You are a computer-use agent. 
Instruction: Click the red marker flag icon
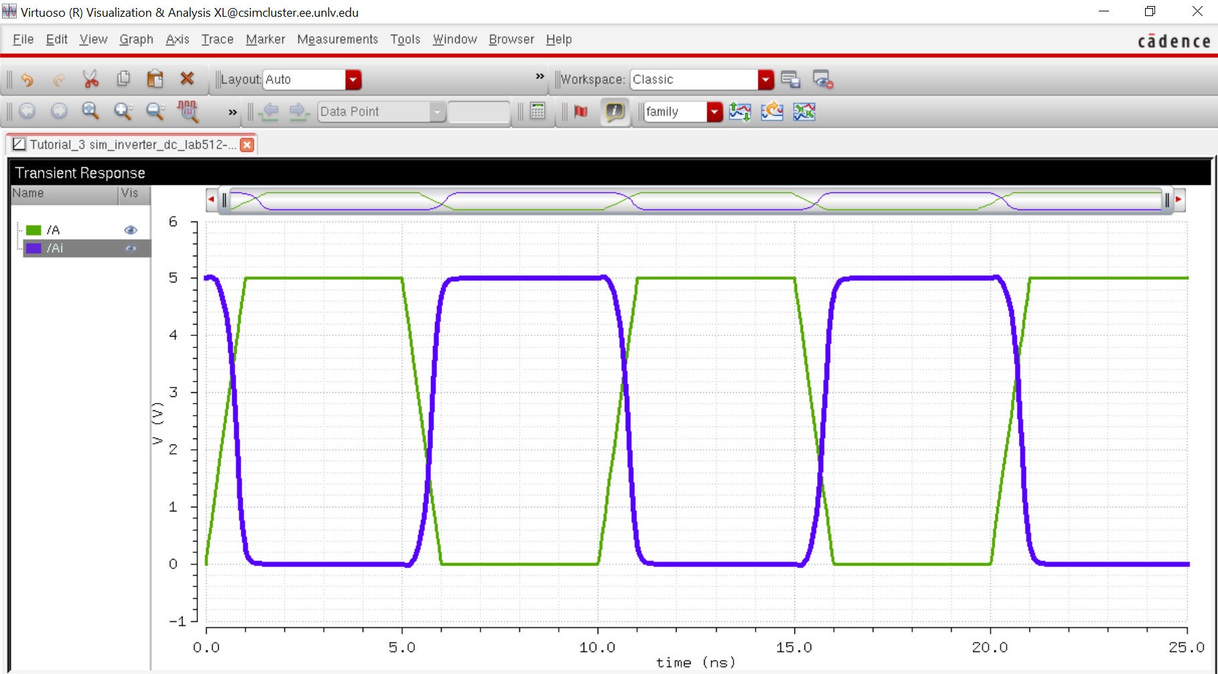coord(581,111)
